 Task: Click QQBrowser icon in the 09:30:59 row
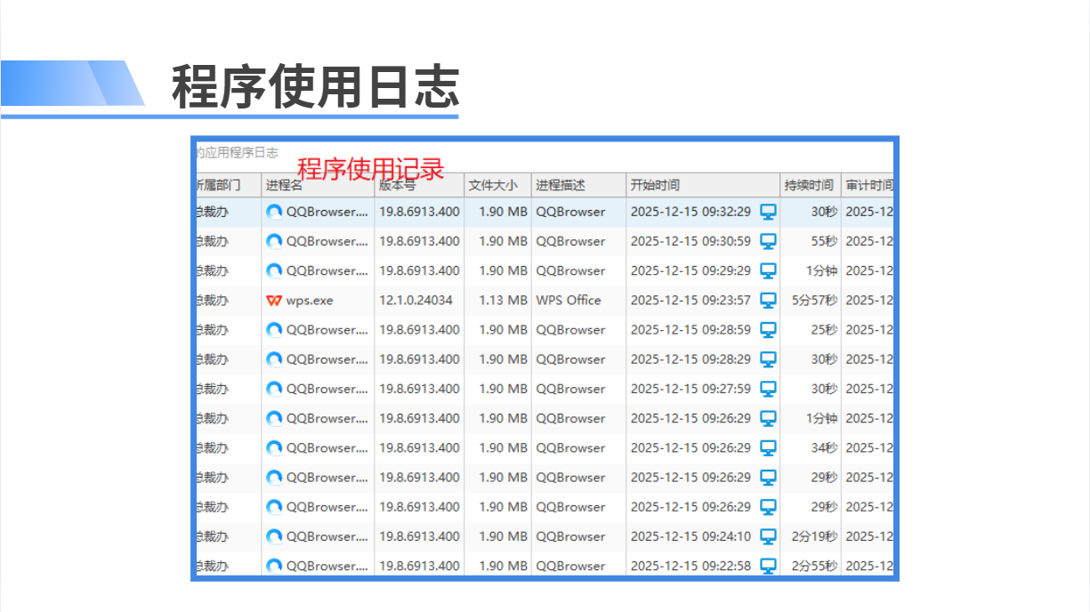(x=274, y=241)
